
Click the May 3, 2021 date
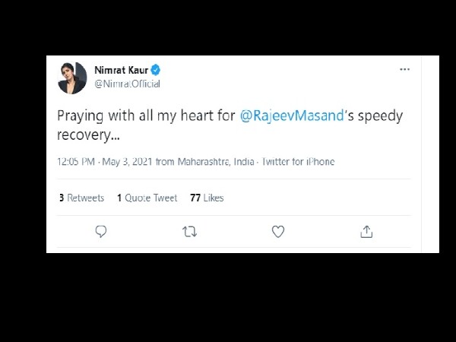(x=128, y=162)
